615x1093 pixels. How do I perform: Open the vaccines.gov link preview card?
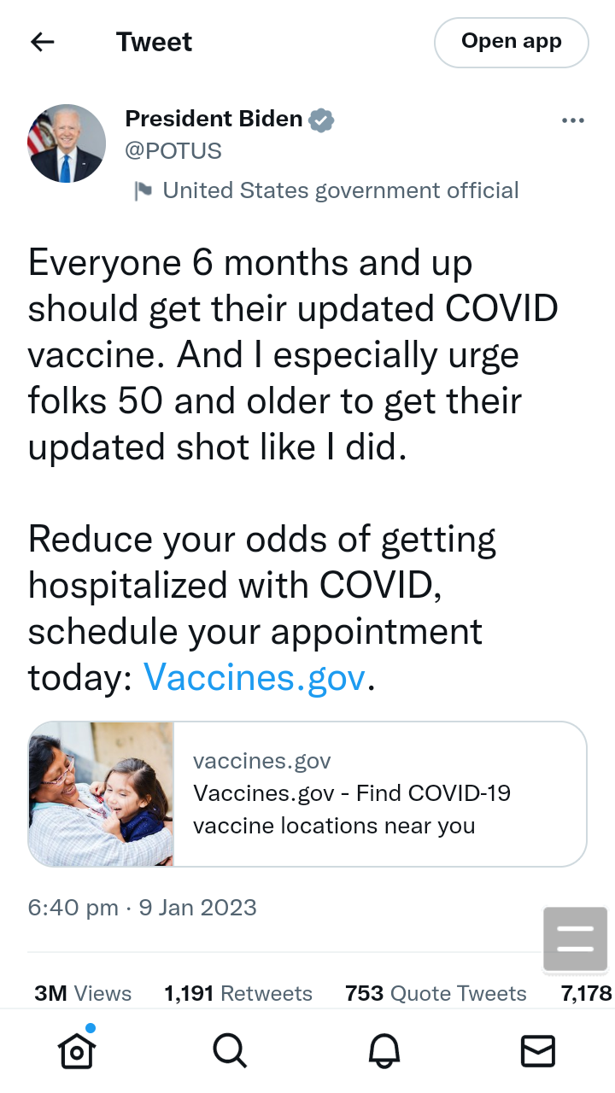point(379,794)
